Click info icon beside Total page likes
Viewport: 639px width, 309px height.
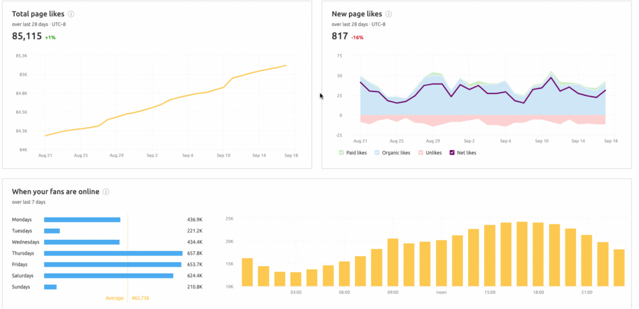coord(71,14)
